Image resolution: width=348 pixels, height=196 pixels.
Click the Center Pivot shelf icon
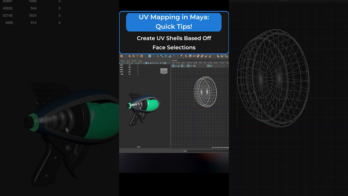pyautogui.click(x=158, y=56)
